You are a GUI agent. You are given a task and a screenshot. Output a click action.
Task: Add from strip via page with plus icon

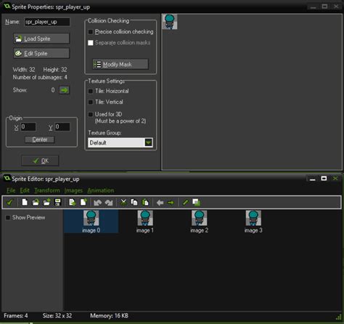click(83, 202)
